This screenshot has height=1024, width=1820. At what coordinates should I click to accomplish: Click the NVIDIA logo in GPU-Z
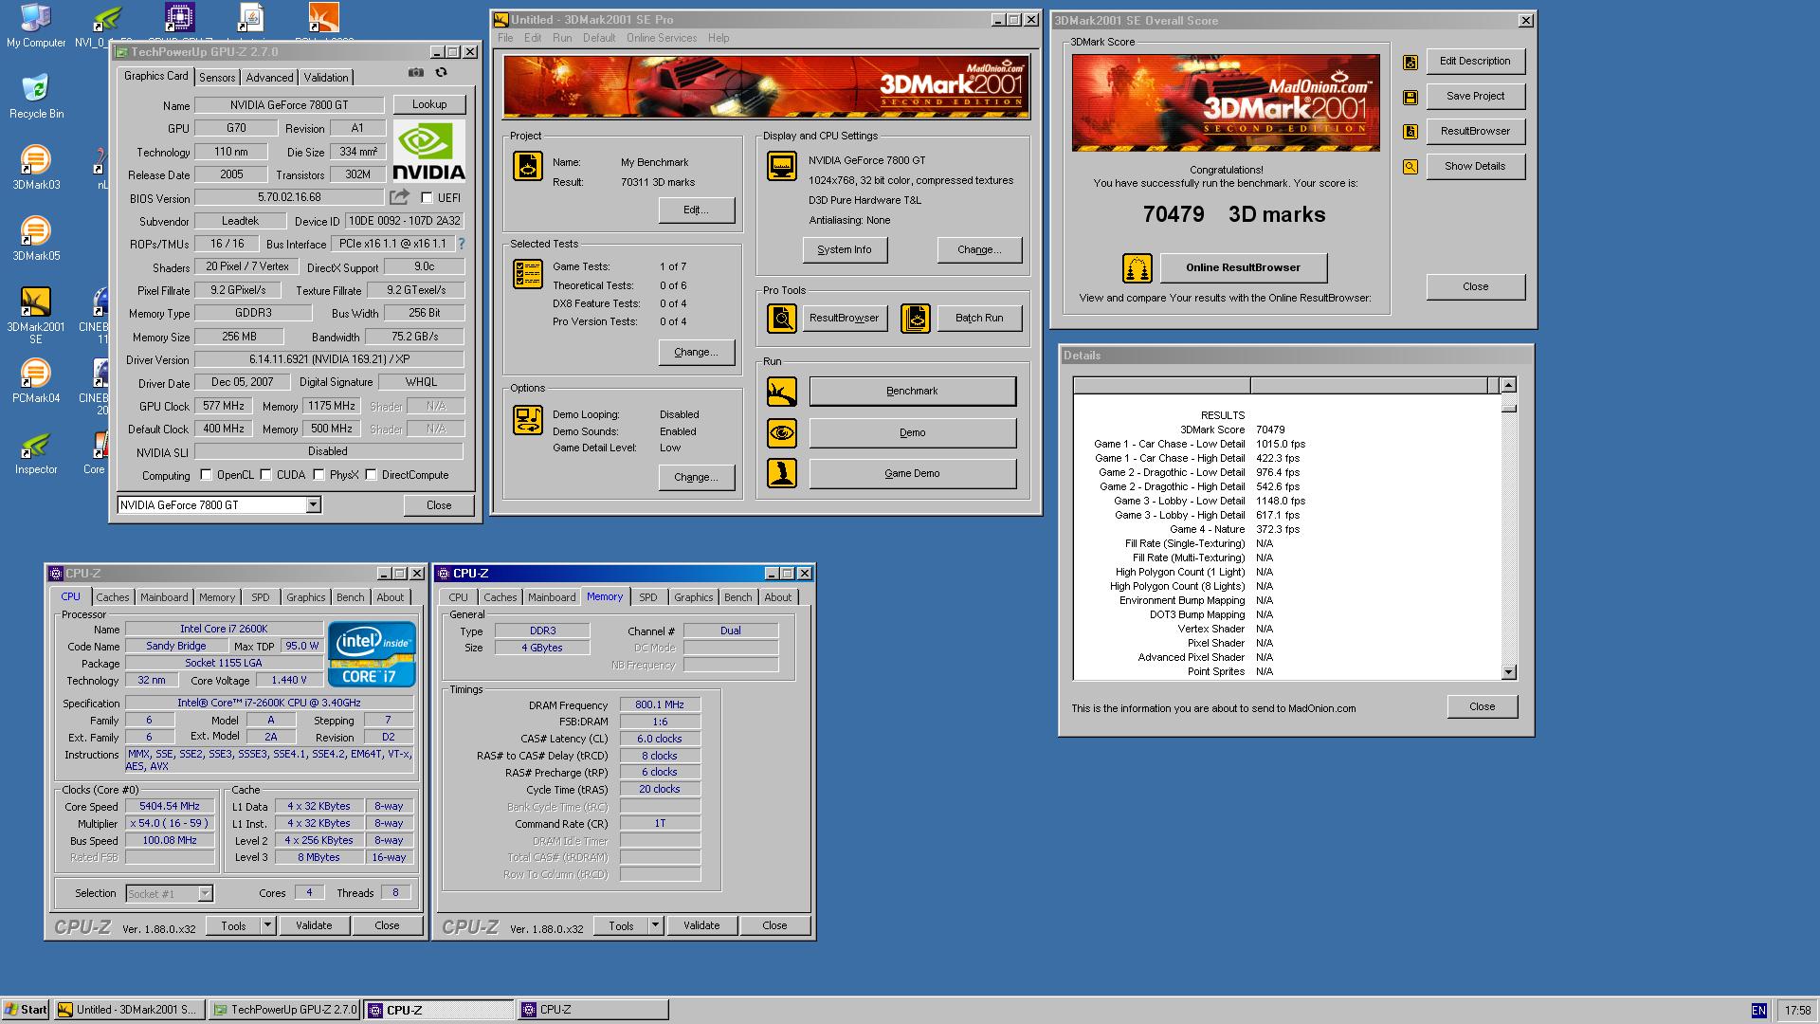[x=428, y=151]
